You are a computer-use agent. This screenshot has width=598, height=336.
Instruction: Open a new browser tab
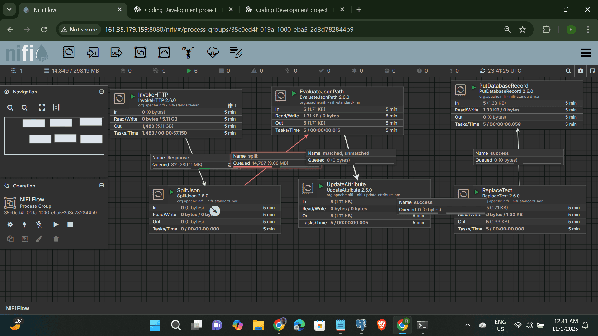359,10
